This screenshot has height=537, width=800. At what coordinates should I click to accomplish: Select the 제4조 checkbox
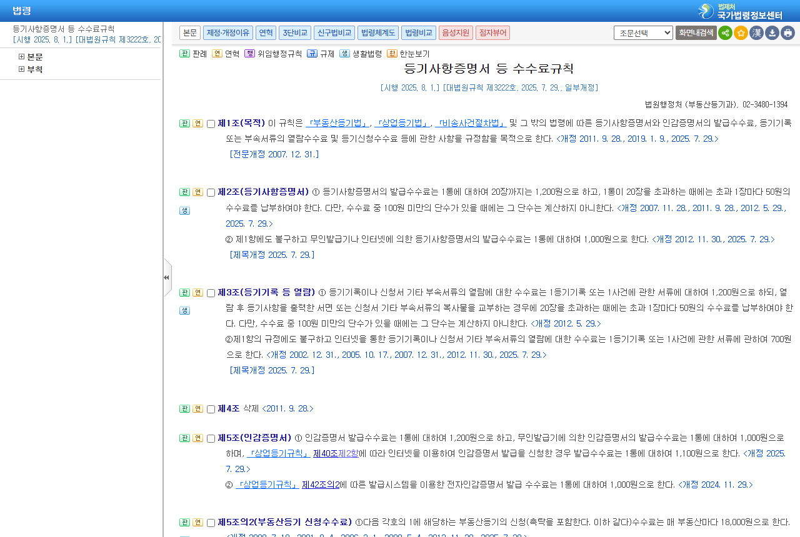click(x=211, y=409)
